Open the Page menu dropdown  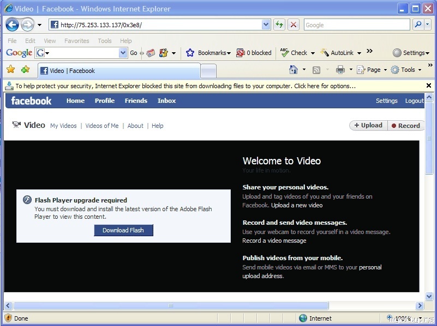pos(372,70)
